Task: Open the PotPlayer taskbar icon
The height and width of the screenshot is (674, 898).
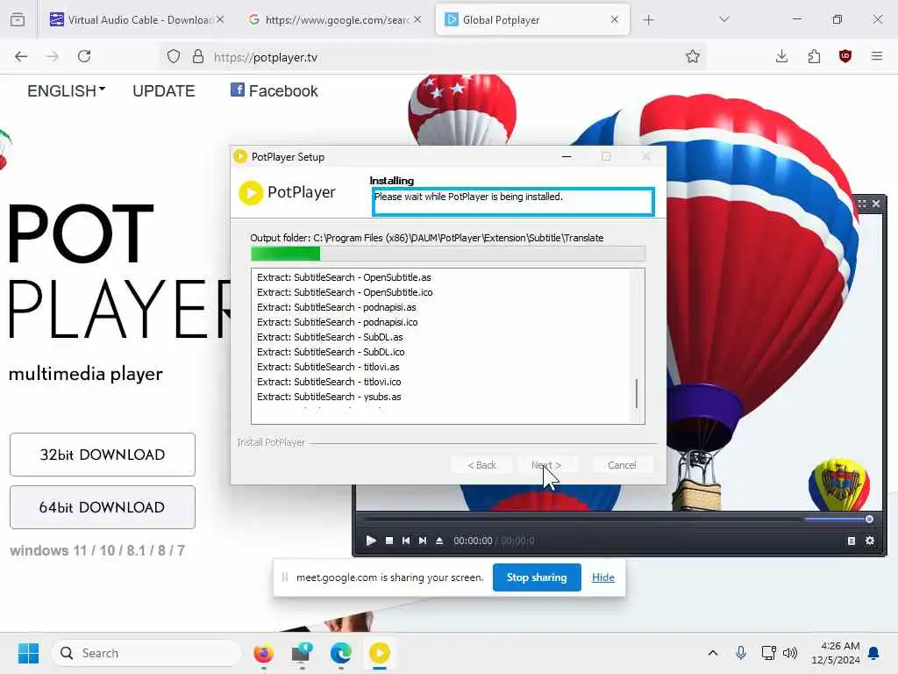Action: (x=380, y=653)
